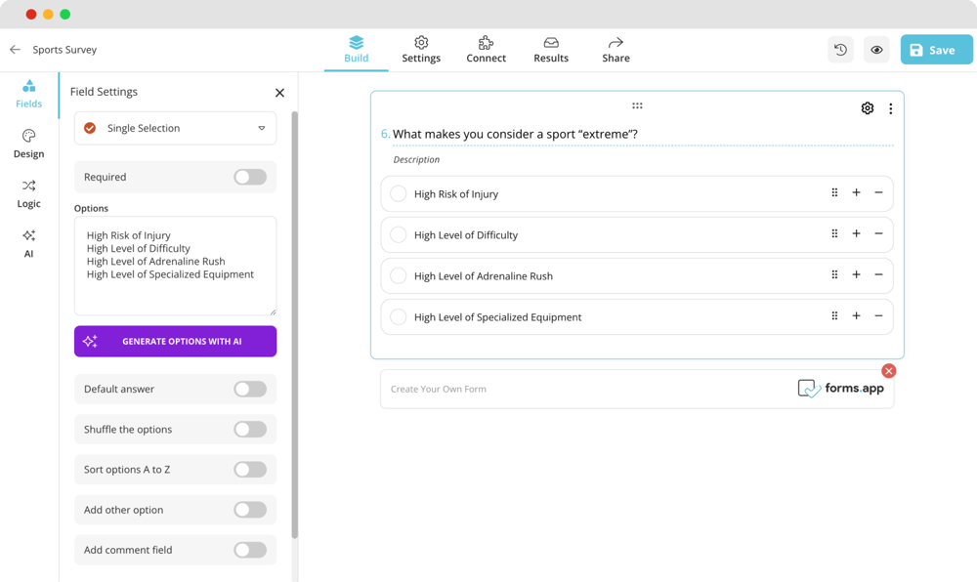Remove the forms.app banner with the red X
977x582 pixels.
[x=888, y=370]
